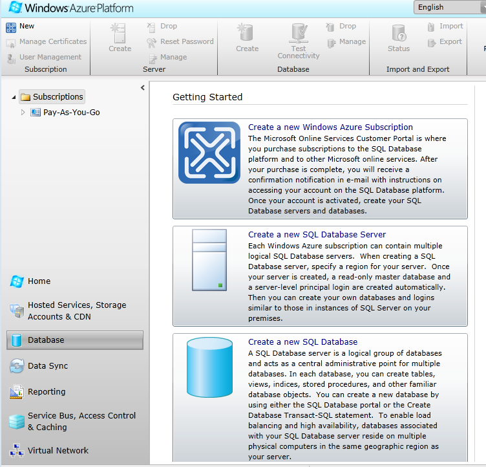Click the Import and Export group label
The height and width of the screenshot is (467, 486).
tap(417, 69)
